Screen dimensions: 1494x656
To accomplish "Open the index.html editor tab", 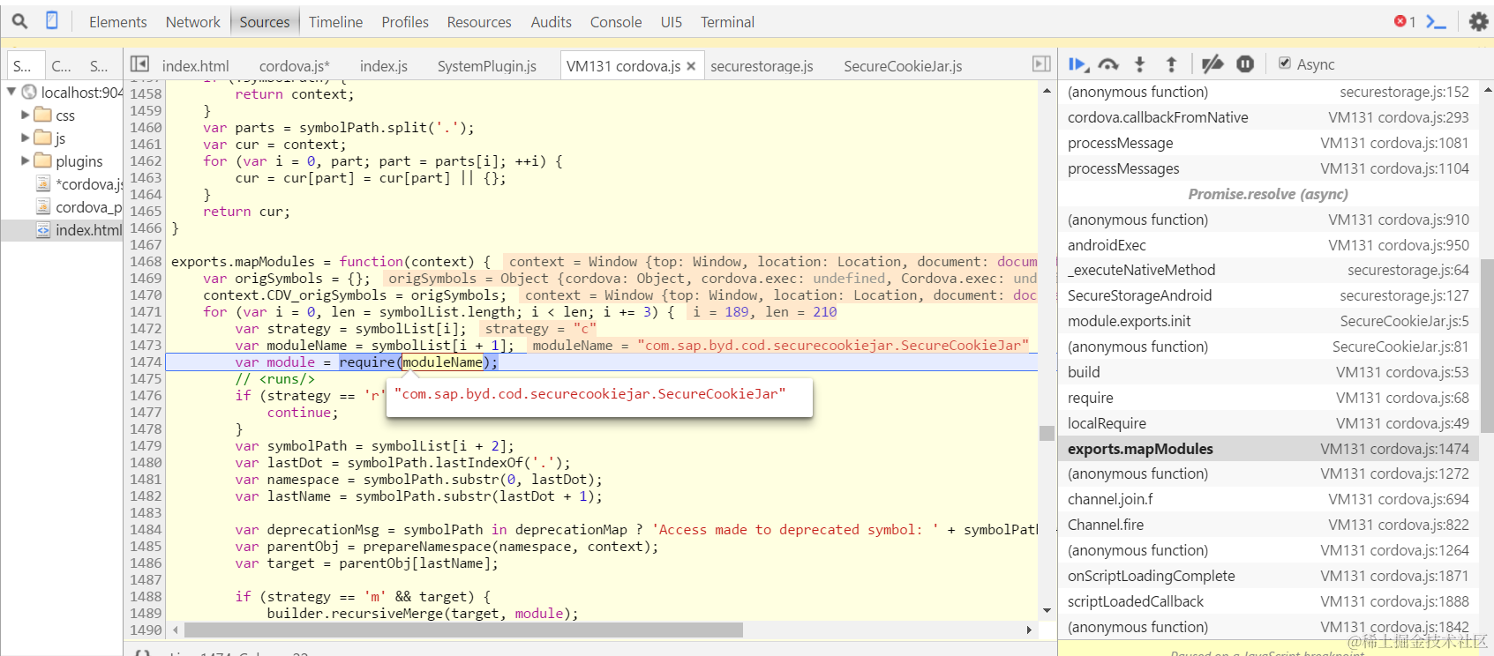I will click(195, 66).
